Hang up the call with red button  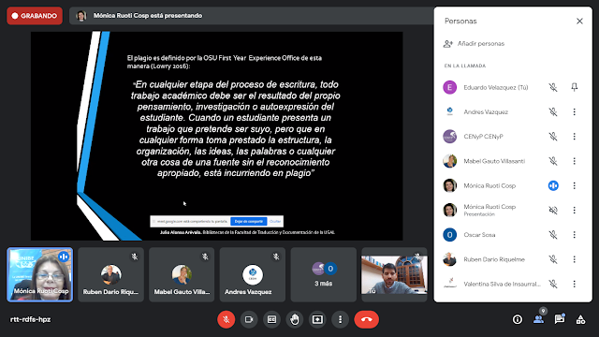[x=366, y=319]
